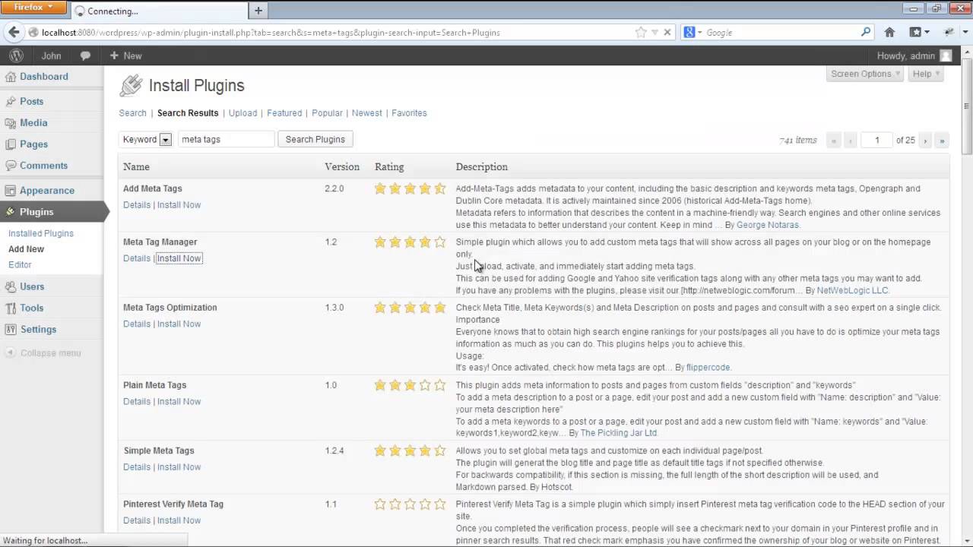973x547 pixels.
Task: Click the magnifier icon in search box
Action: [x=865, y=32]
